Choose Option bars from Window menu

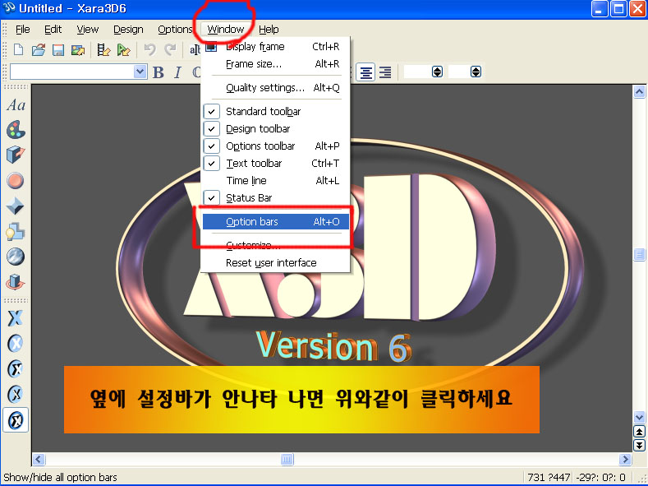(275, 222)
